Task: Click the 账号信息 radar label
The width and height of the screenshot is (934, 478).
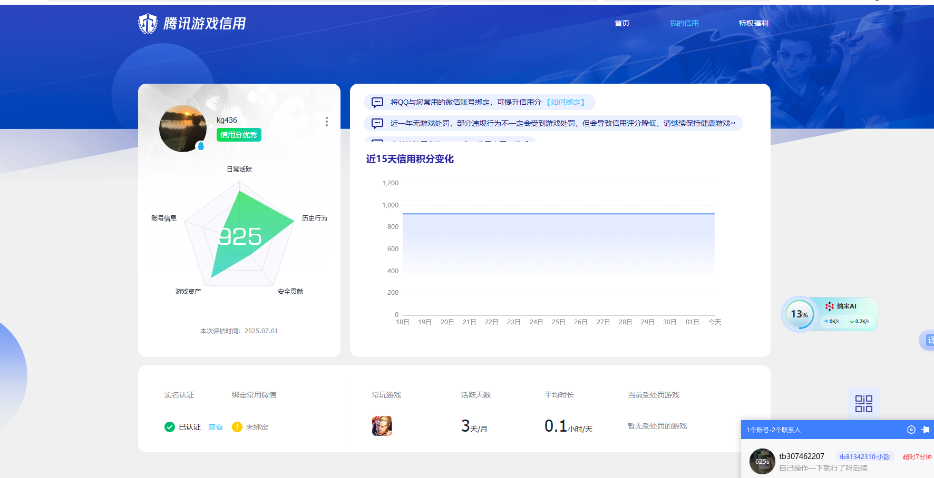Action: coord(164,218)
